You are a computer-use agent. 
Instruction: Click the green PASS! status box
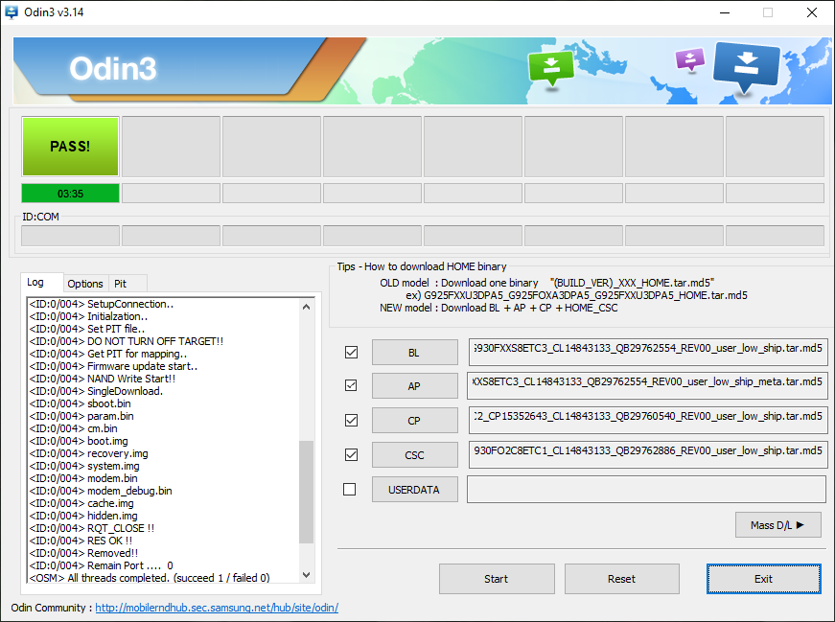(x=70, y=147)
